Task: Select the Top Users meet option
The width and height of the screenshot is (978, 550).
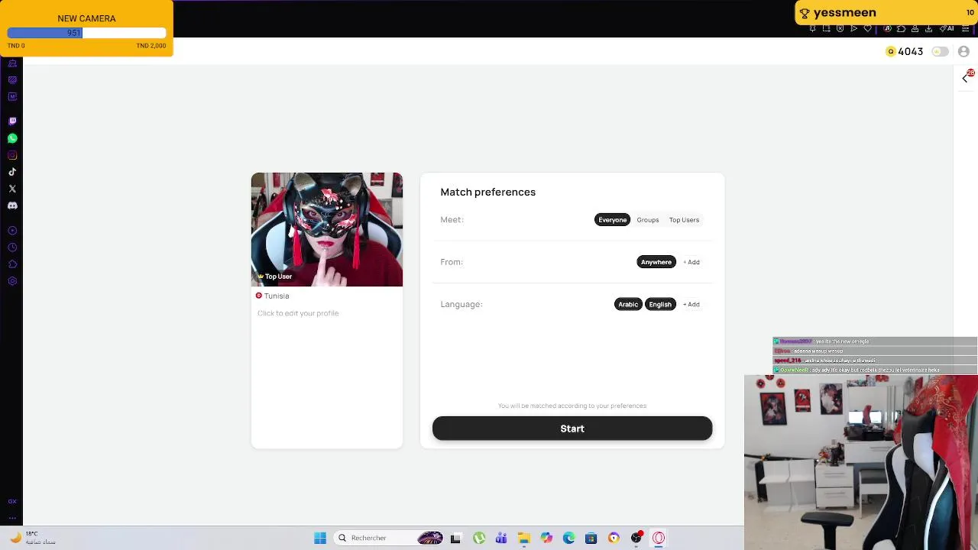Action: 684,220
